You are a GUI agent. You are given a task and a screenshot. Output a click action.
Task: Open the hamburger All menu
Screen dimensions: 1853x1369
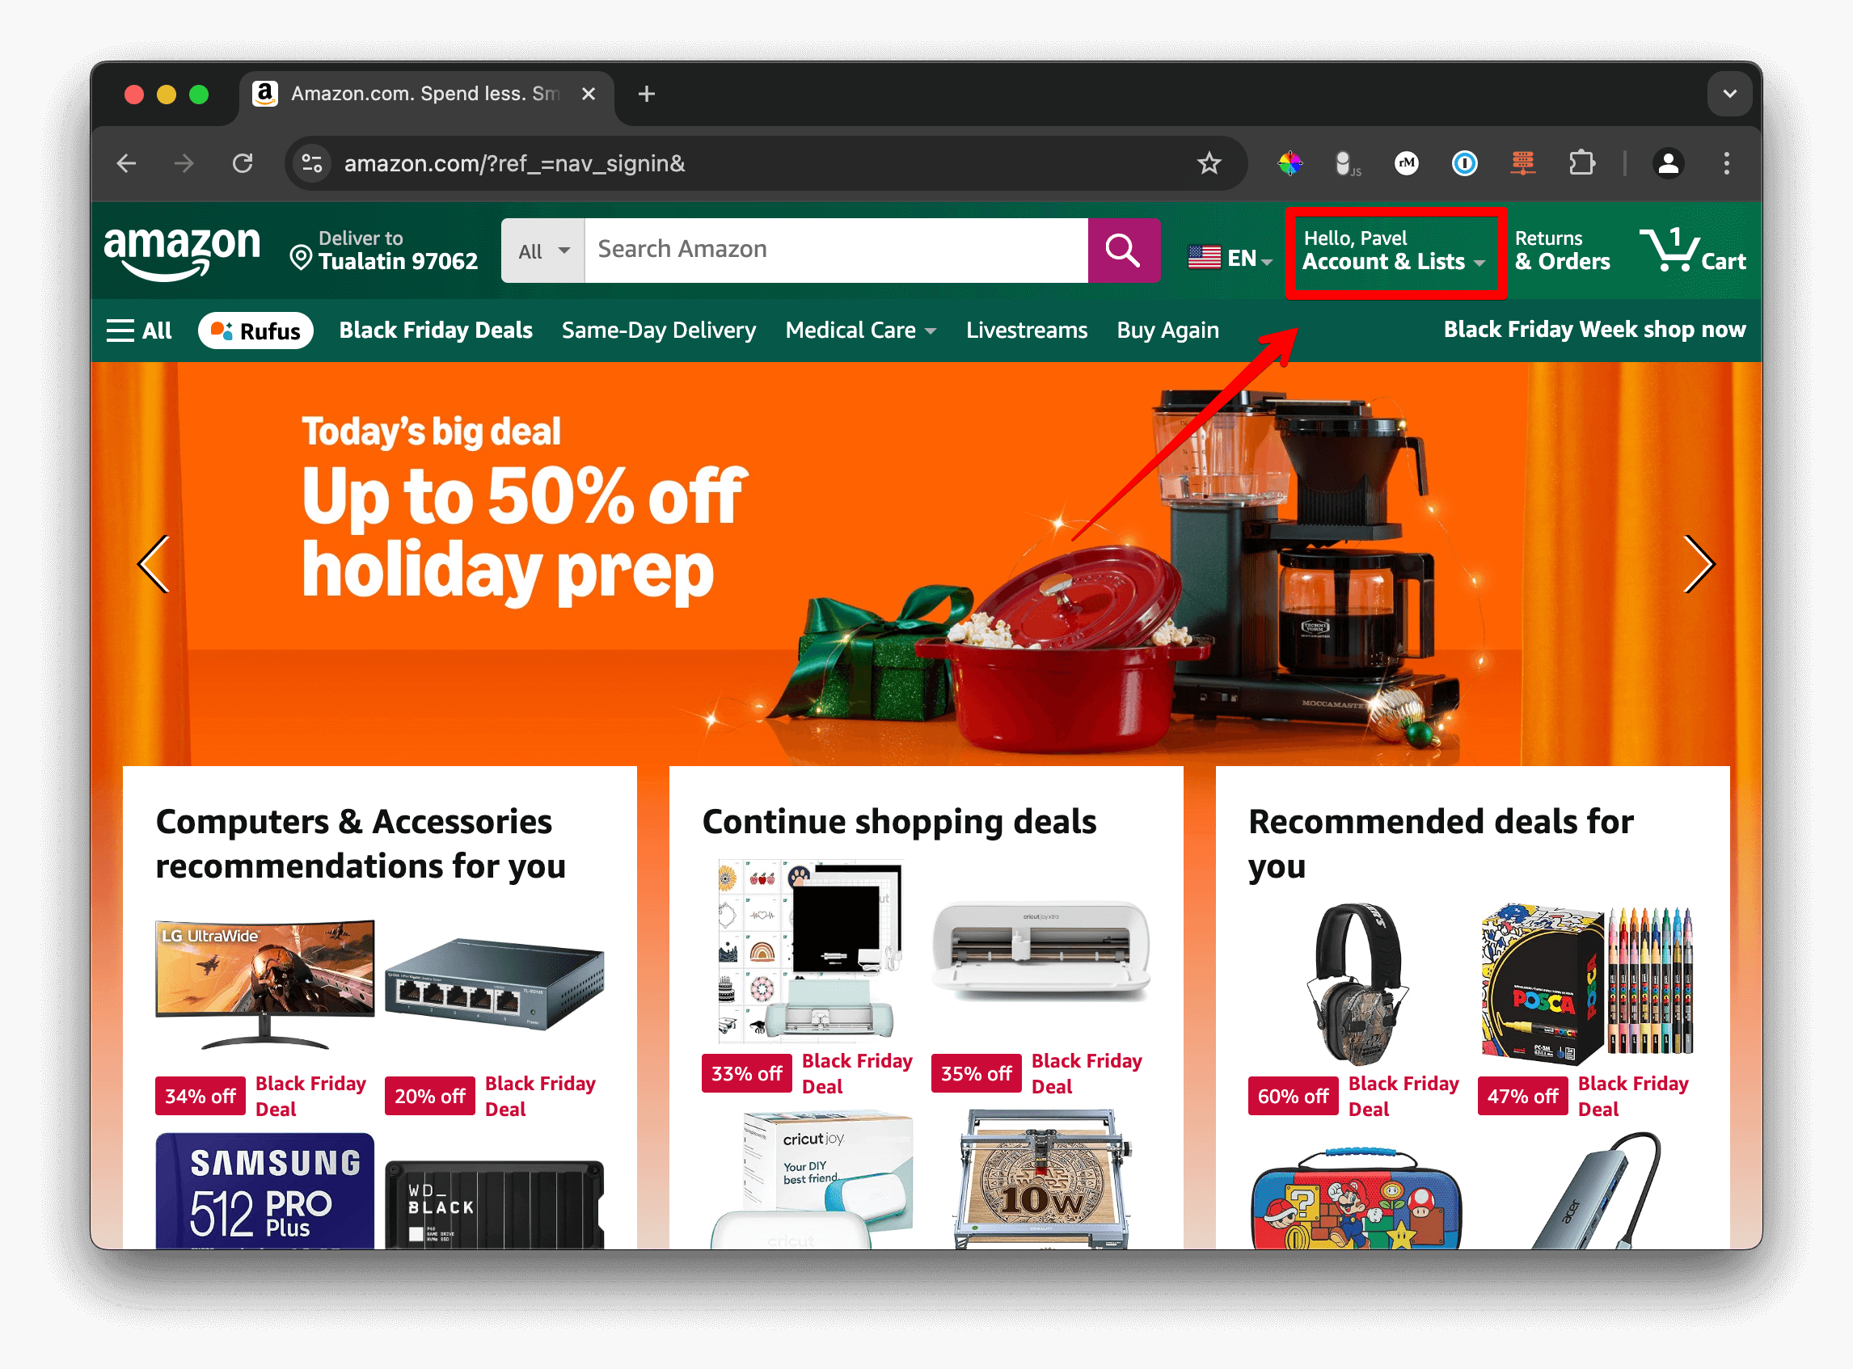(138, 331)
